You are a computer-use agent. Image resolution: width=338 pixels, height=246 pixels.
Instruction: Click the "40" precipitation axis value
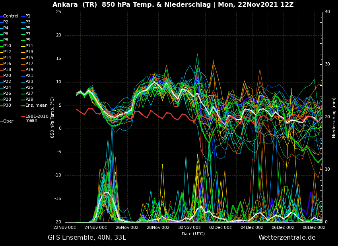pyautogui.click(x=327, y=12)
